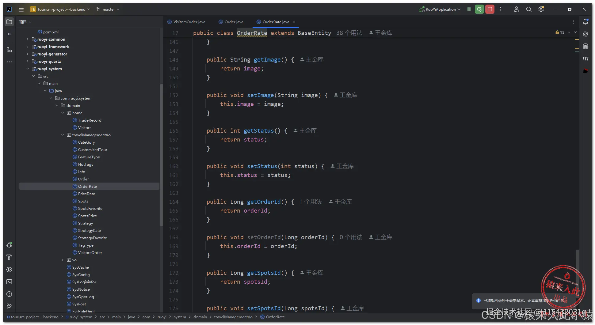
Task: Collapse the travelManagementVo package
Action: pos(63,135)
